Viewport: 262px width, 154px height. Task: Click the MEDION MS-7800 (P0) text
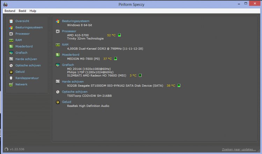[x=83, y=59]
